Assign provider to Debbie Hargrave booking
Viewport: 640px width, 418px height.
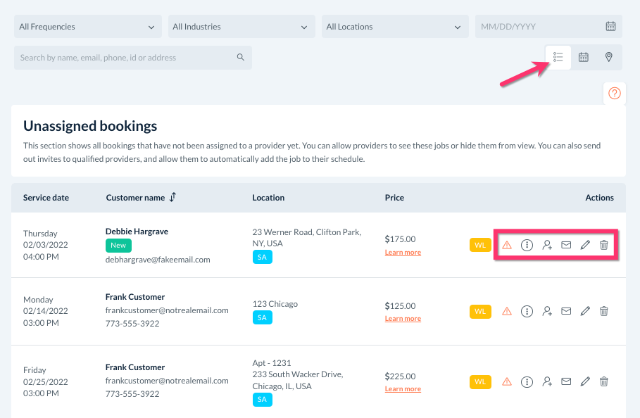tap(546, 245)
